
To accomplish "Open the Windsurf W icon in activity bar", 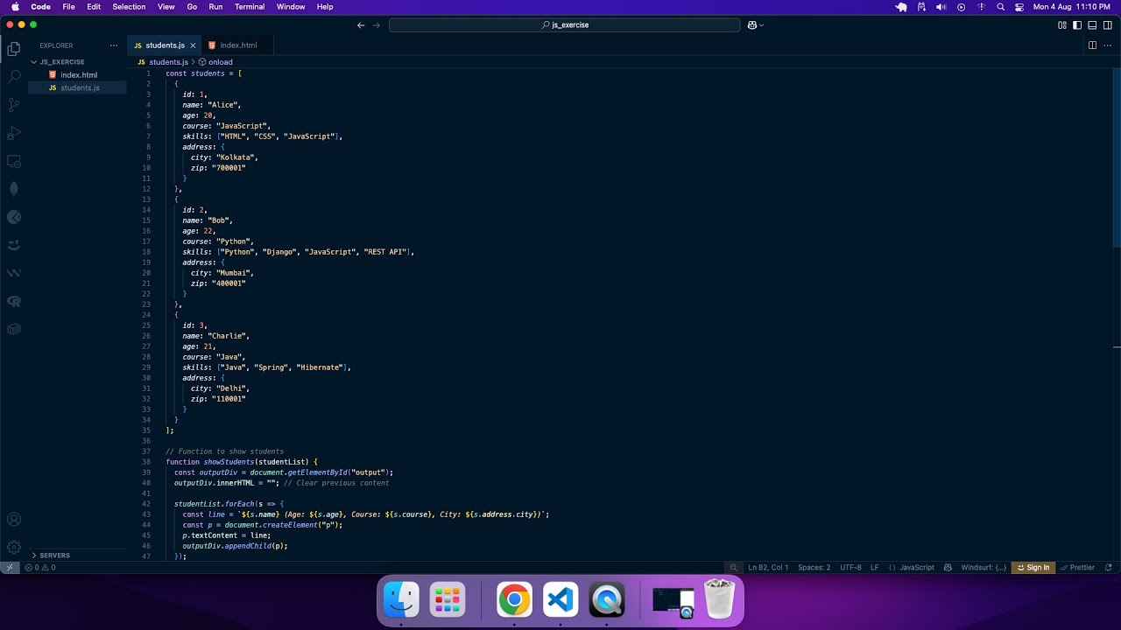I will point(14,273).
